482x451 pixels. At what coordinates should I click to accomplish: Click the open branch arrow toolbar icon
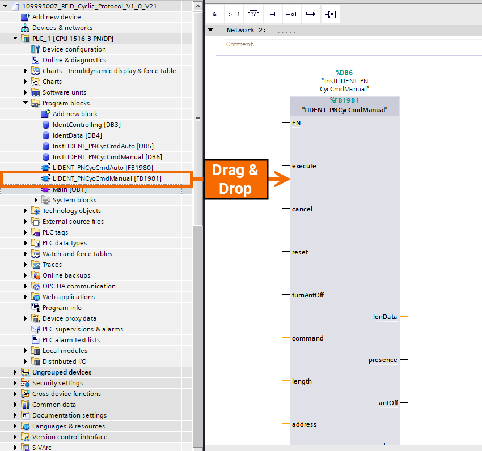311,14
